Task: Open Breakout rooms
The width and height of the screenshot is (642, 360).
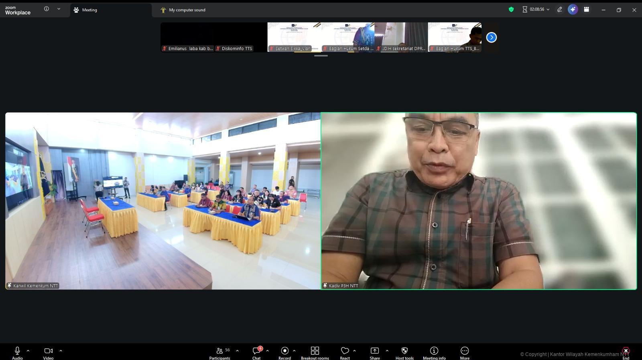Action: 315,351
